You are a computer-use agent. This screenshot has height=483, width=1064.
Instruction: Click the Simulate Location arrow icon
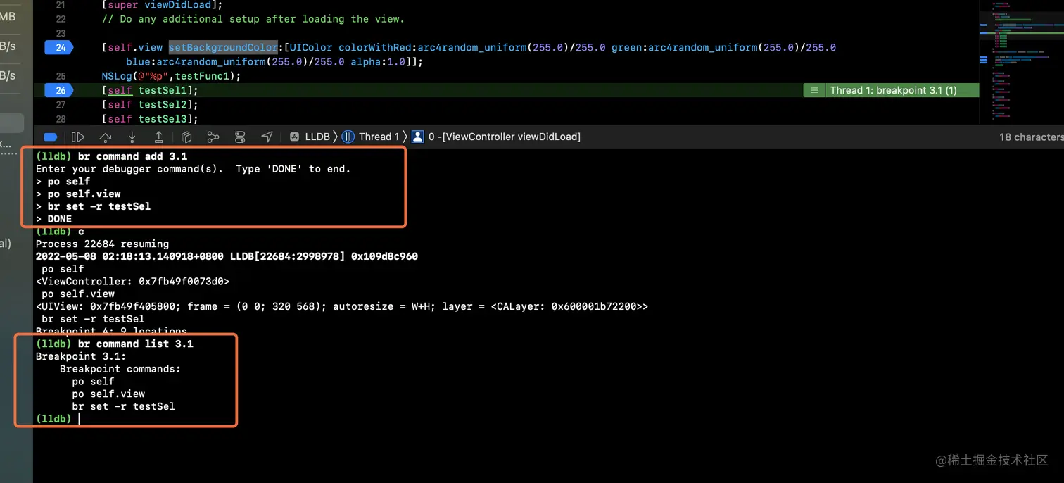pyautogui.click(x=267, y=137)
